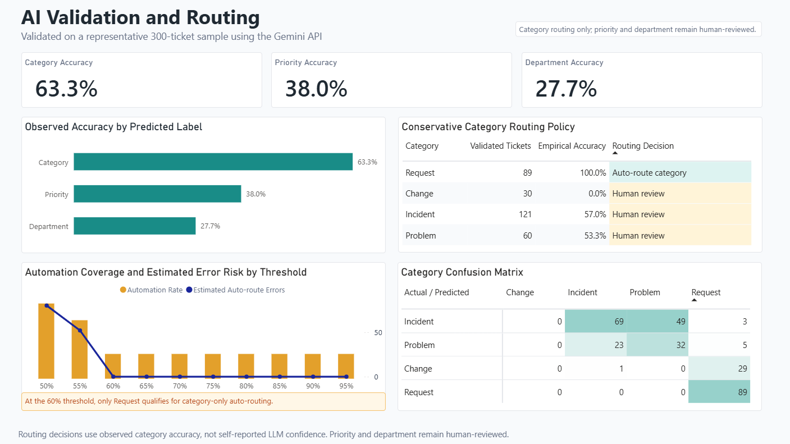
Task: Click the Actual / Predicted header
Action: click(x=436, y=292)
